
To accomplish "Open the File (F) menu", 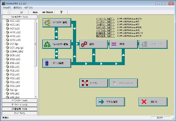I will tap(7, 8).
